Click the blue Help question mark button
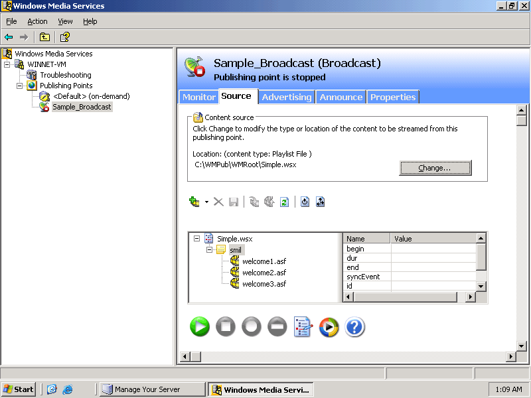This screenshot has height=398, width=531. pos(354,327)
